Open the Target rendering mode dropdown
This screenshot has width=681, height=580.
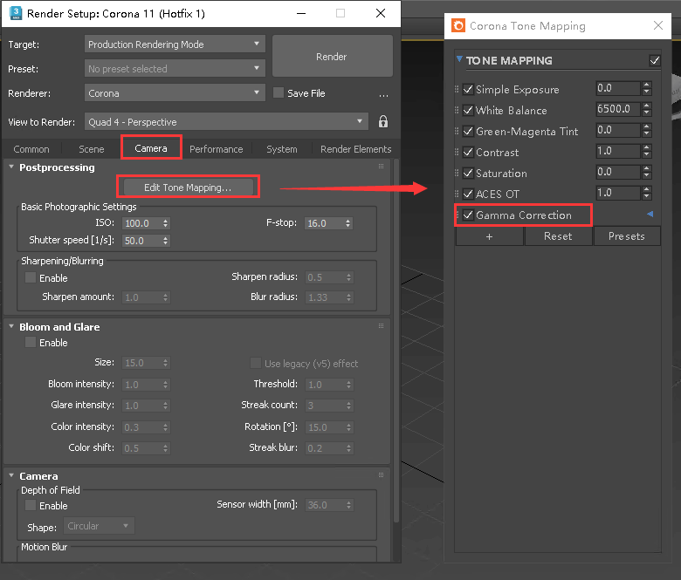click(x=175, y=44)
